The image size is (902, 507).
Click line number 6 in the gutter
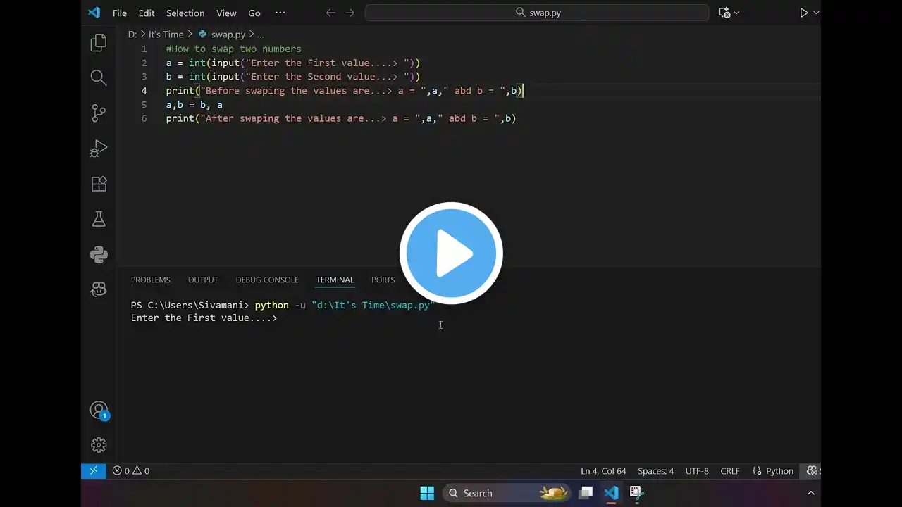144,118
